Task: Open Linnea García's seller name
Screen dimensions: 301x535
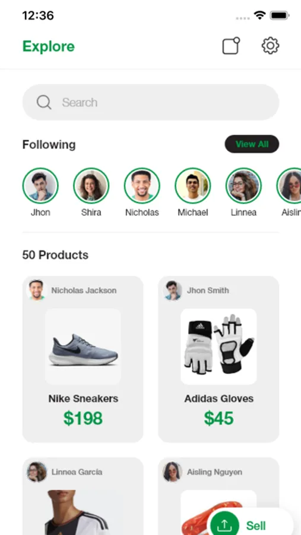Action: pyautogui.click(x=77, y=472)
